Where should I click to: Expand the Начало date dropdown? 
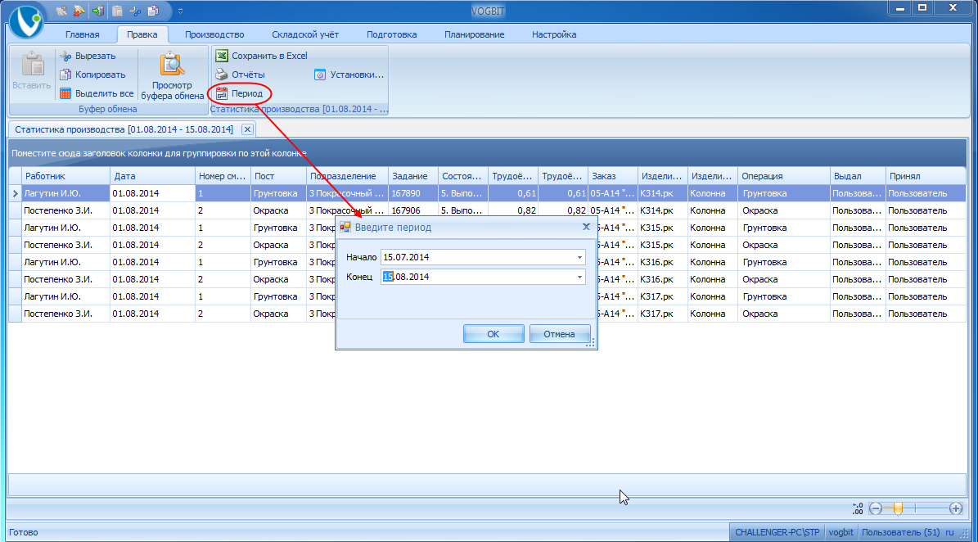pos(579,257)
